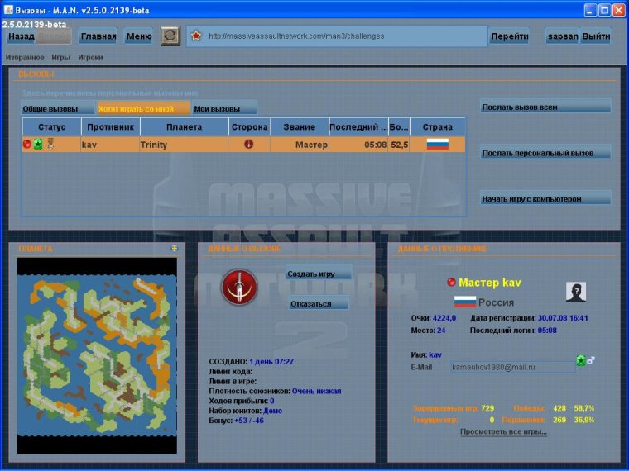The image size is (629, 471).
Task: Click the Перейти go button
Action: click(510, 36)
